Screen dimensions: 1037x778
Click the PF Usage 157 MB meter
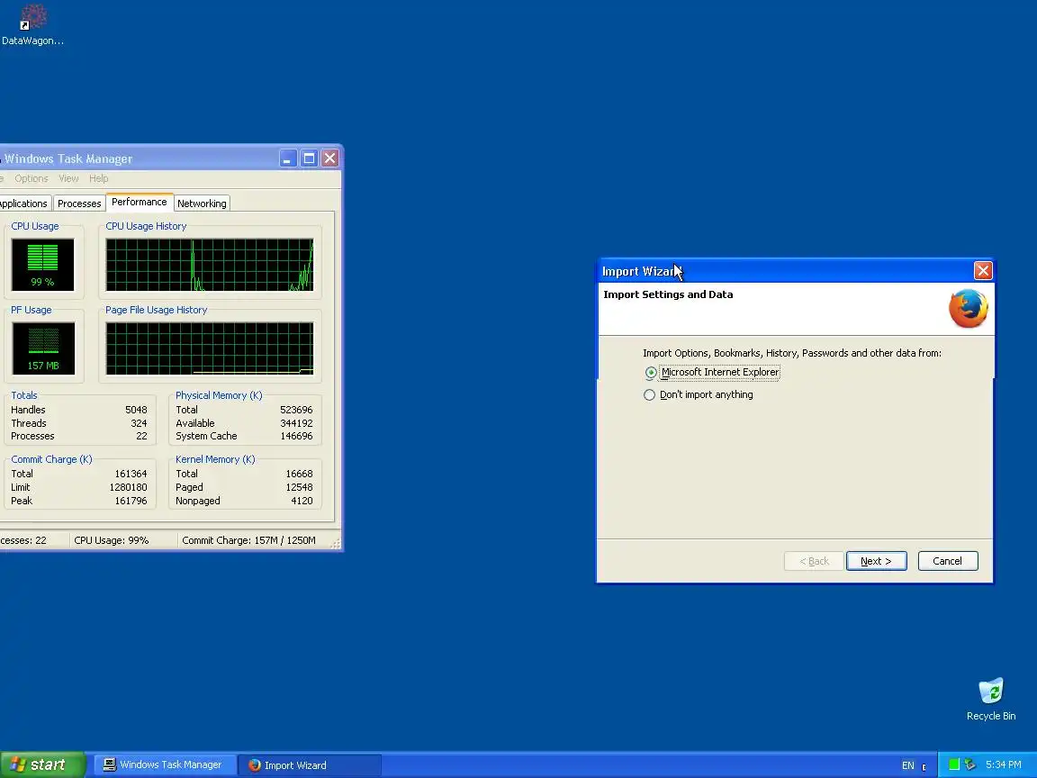43,348
